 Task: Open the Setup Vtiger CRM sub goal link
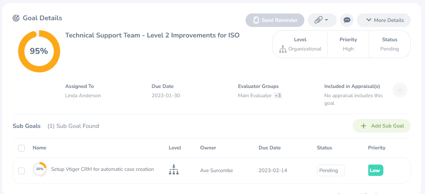[x=102, y=169]
